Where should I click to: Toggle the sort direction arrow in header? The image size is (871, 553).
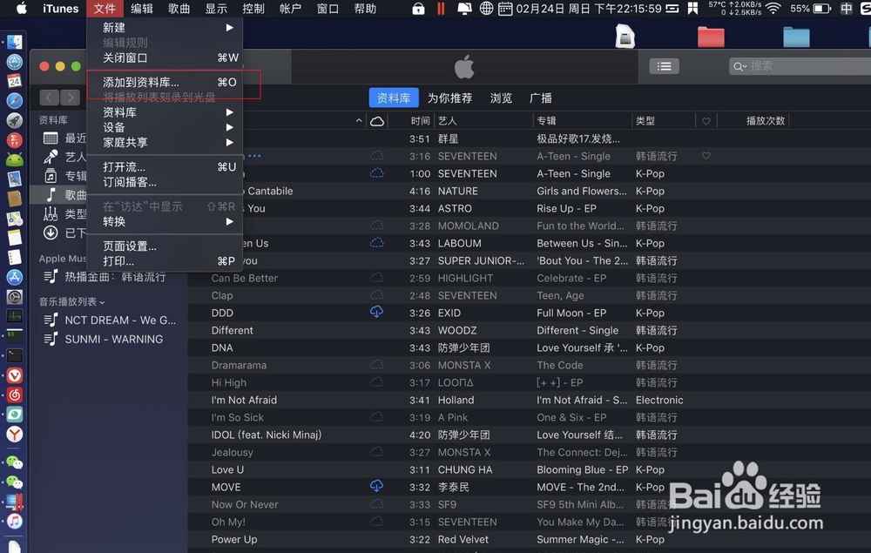tap(358, 120)
